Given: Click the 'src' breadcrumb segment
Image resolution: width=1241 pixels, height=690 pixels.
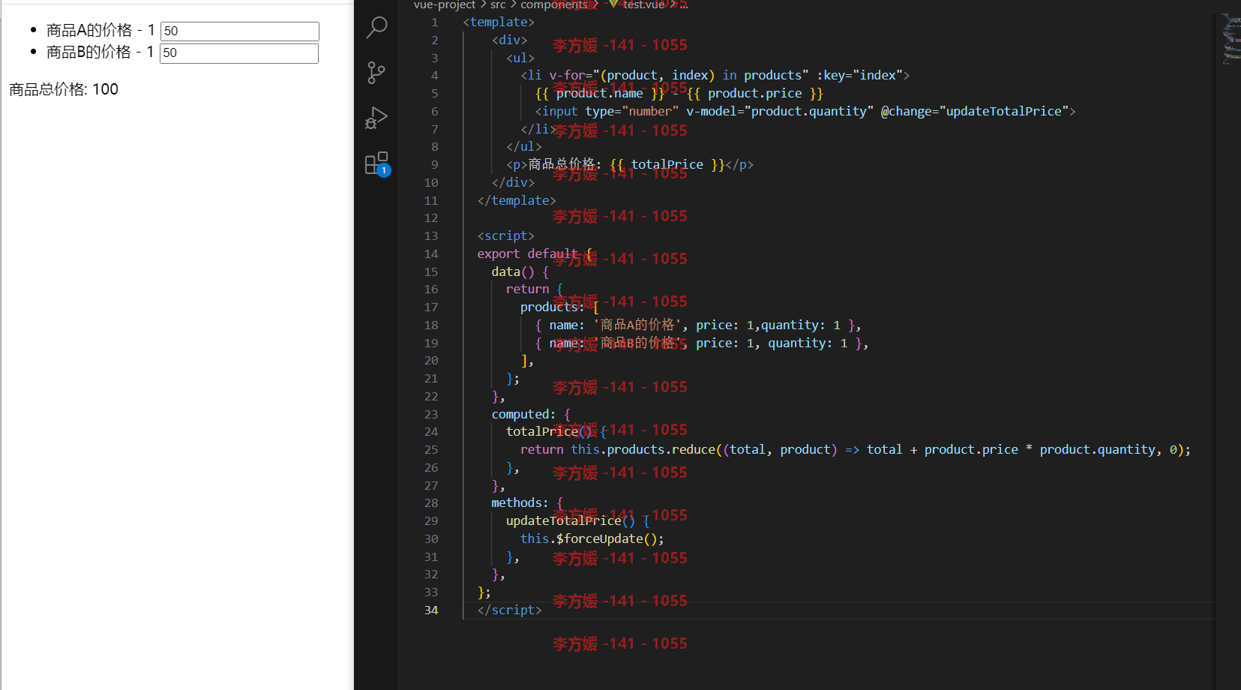Looking at the screenshot, I should [x=498, y=4].
